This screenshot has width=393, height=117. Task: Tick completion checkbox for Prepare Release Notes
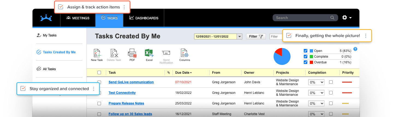point(331,103)
